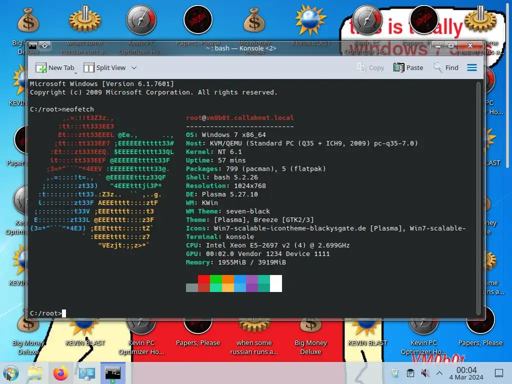Maximize the Konsole window
Image resolution: width=512 pixels, height=384 pixels.
(451, 45)
